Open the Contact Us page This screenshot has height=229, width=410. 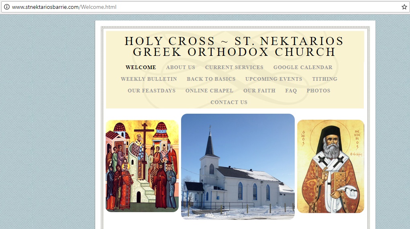tap(229, 102)
